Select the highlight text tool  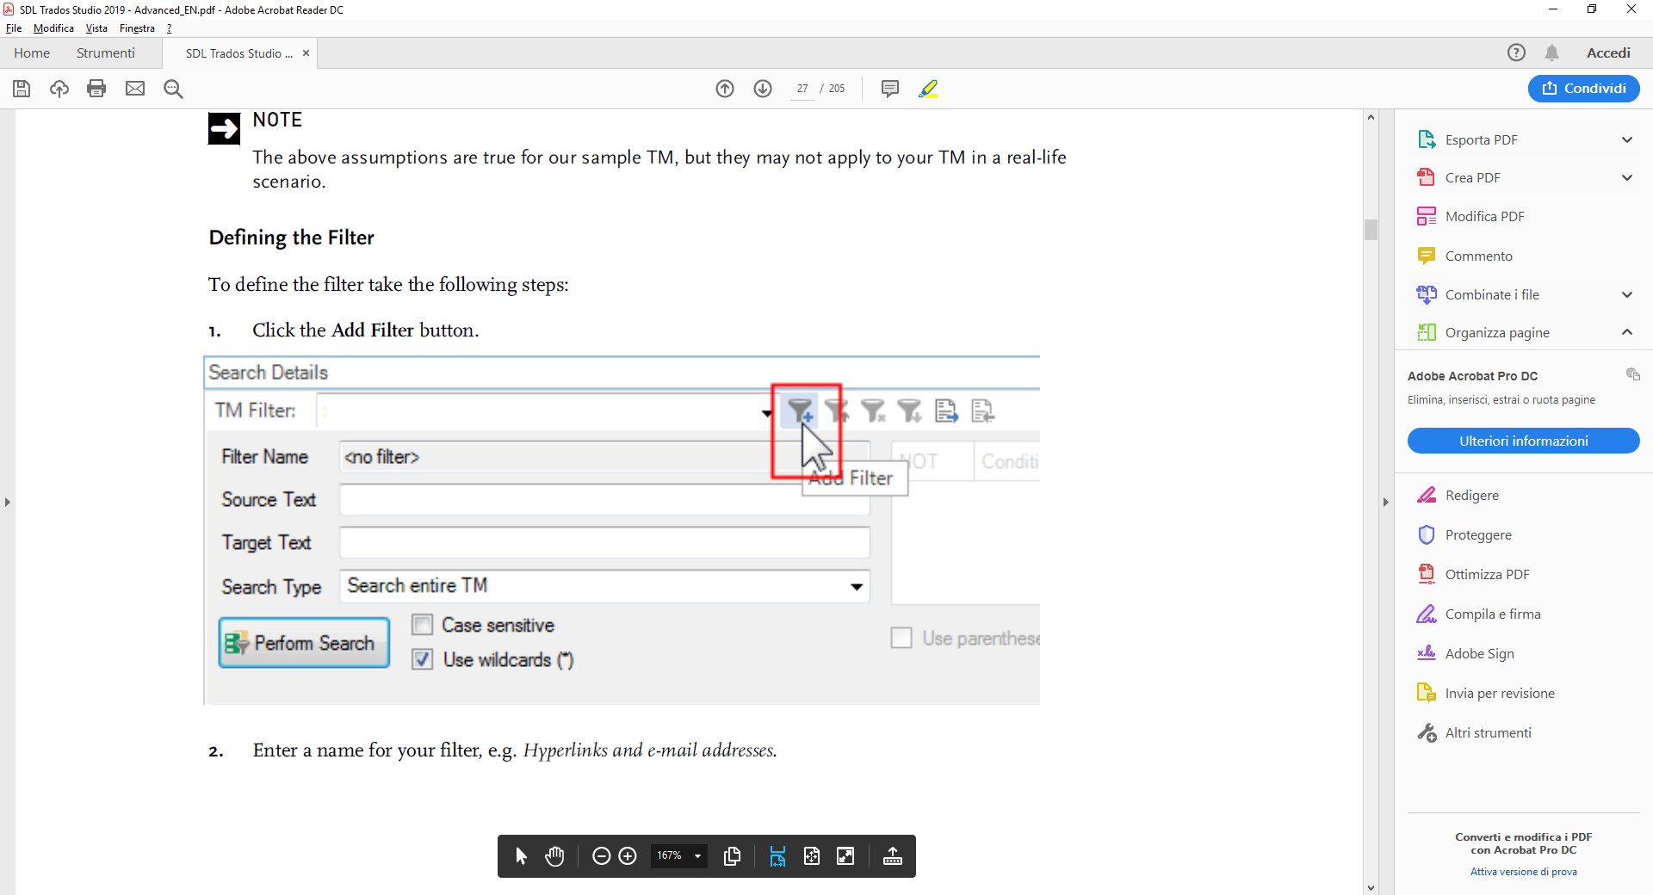click(x=928, y=89)
